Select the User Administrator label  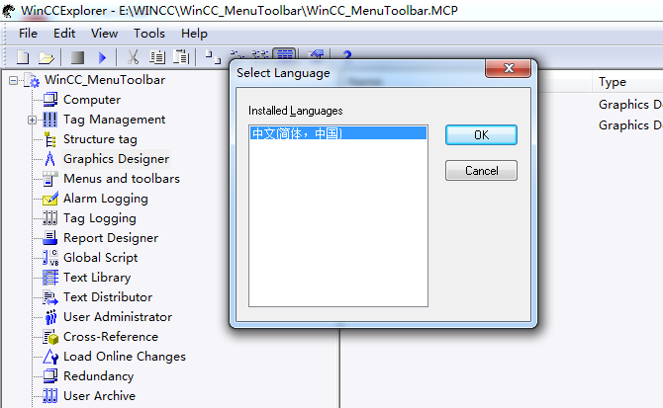[x=118, y=317]
